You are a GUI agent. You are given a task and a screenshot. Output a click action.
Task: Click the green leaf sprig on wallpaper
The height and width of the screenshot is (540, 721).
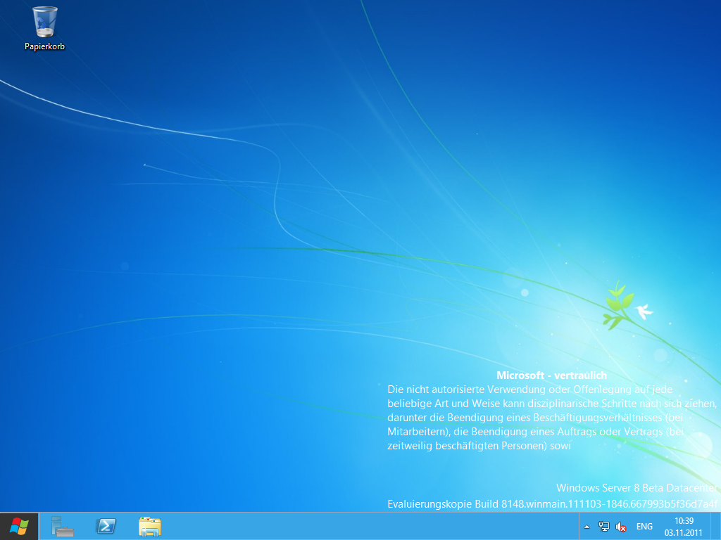tap(615, 304)
